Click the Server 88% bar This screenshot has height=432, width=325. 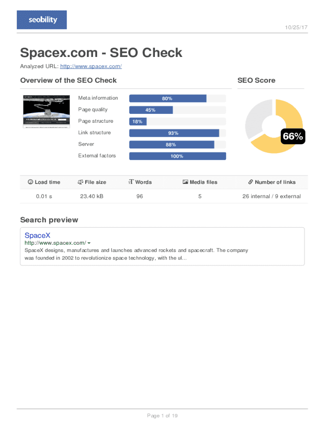(171, 145)
